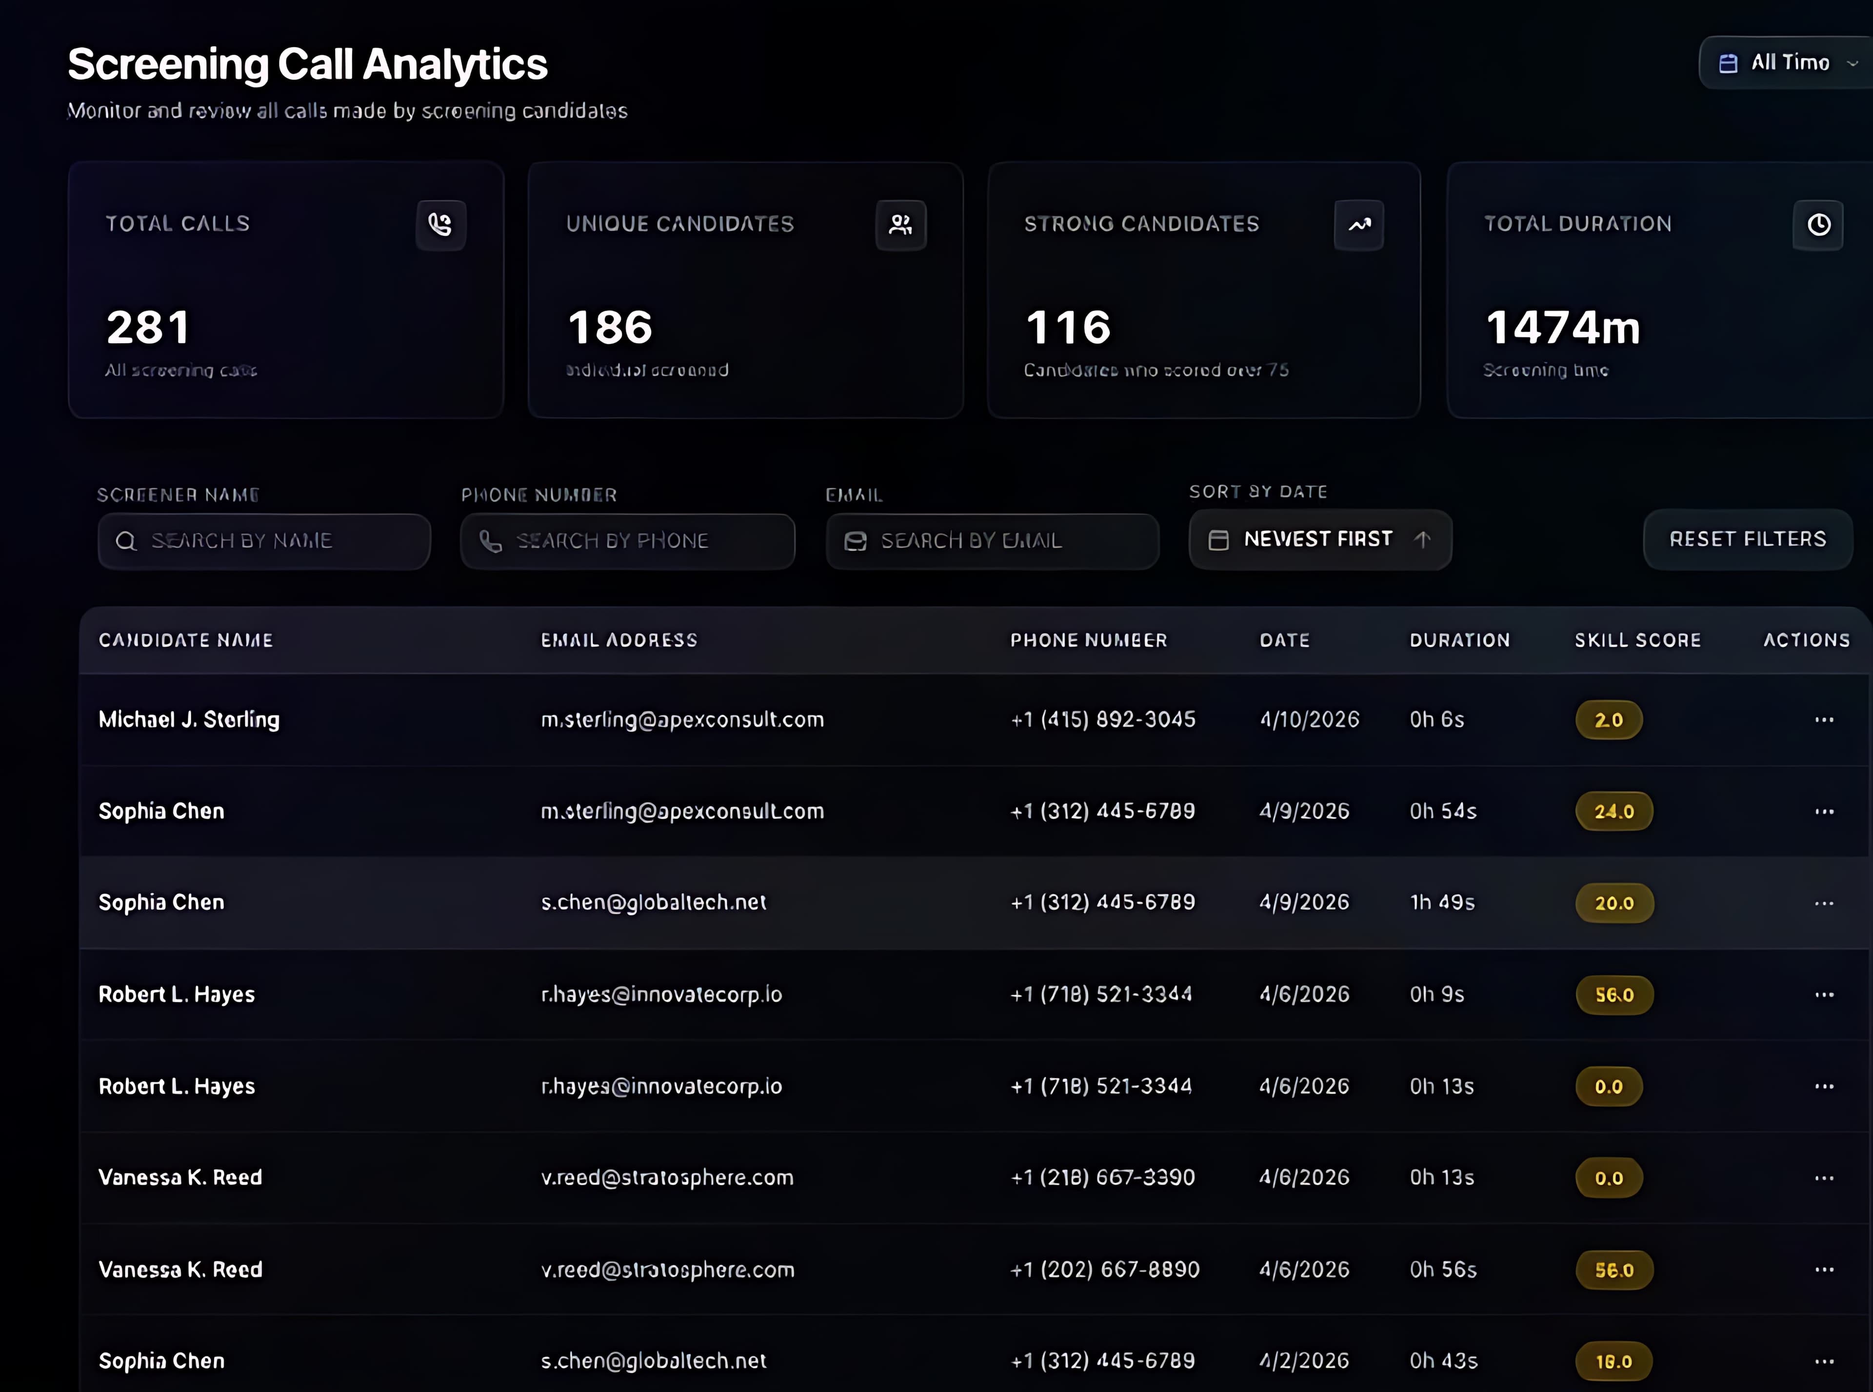1873x1392 pixels.
Task: Open actions menu for Vanessa K. Reed
Action: point(1825,1177)
